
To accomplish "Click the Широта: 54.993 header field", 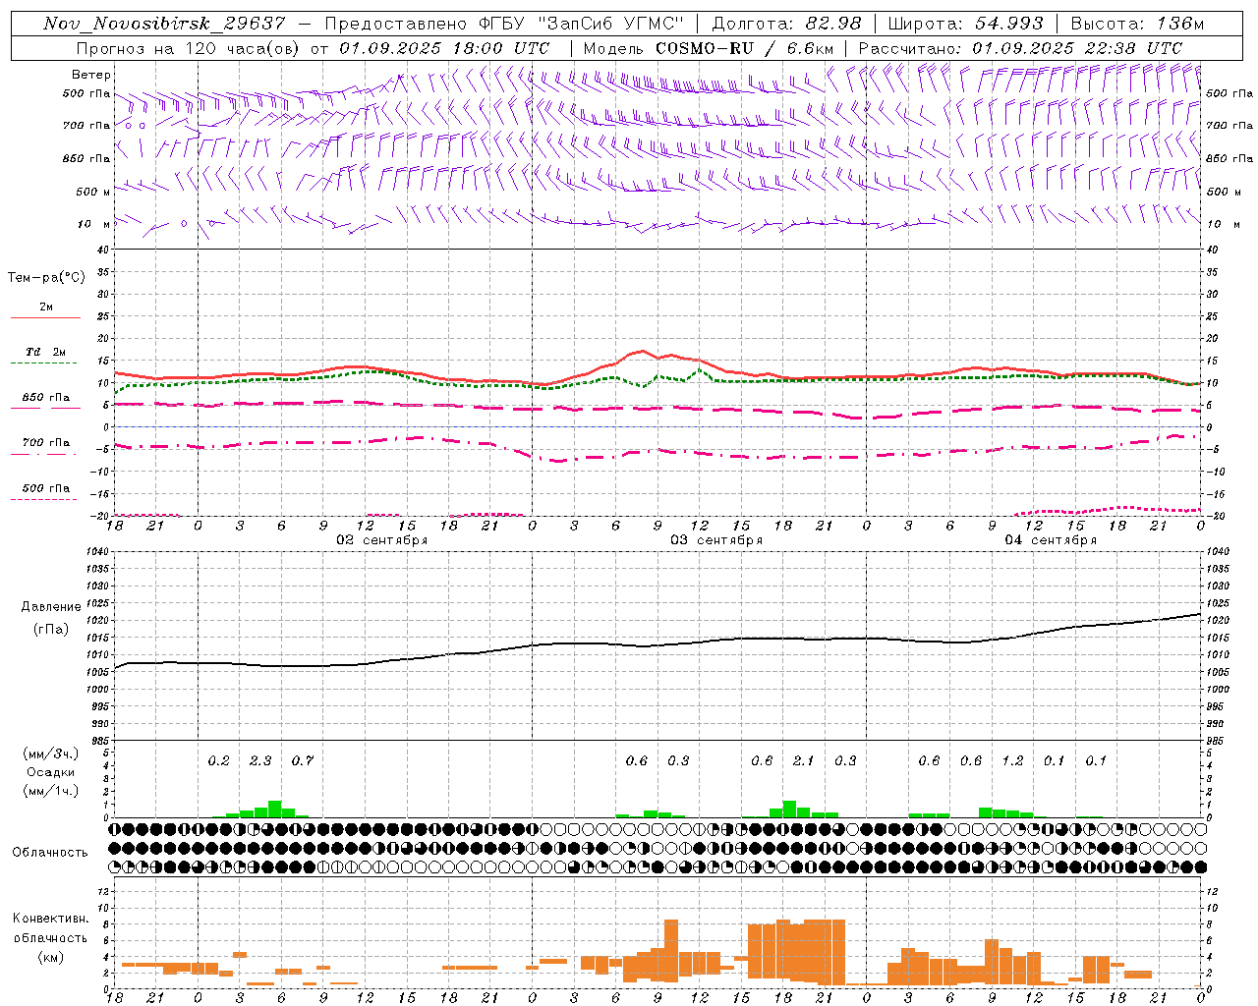I will click(x=965, y=24).
